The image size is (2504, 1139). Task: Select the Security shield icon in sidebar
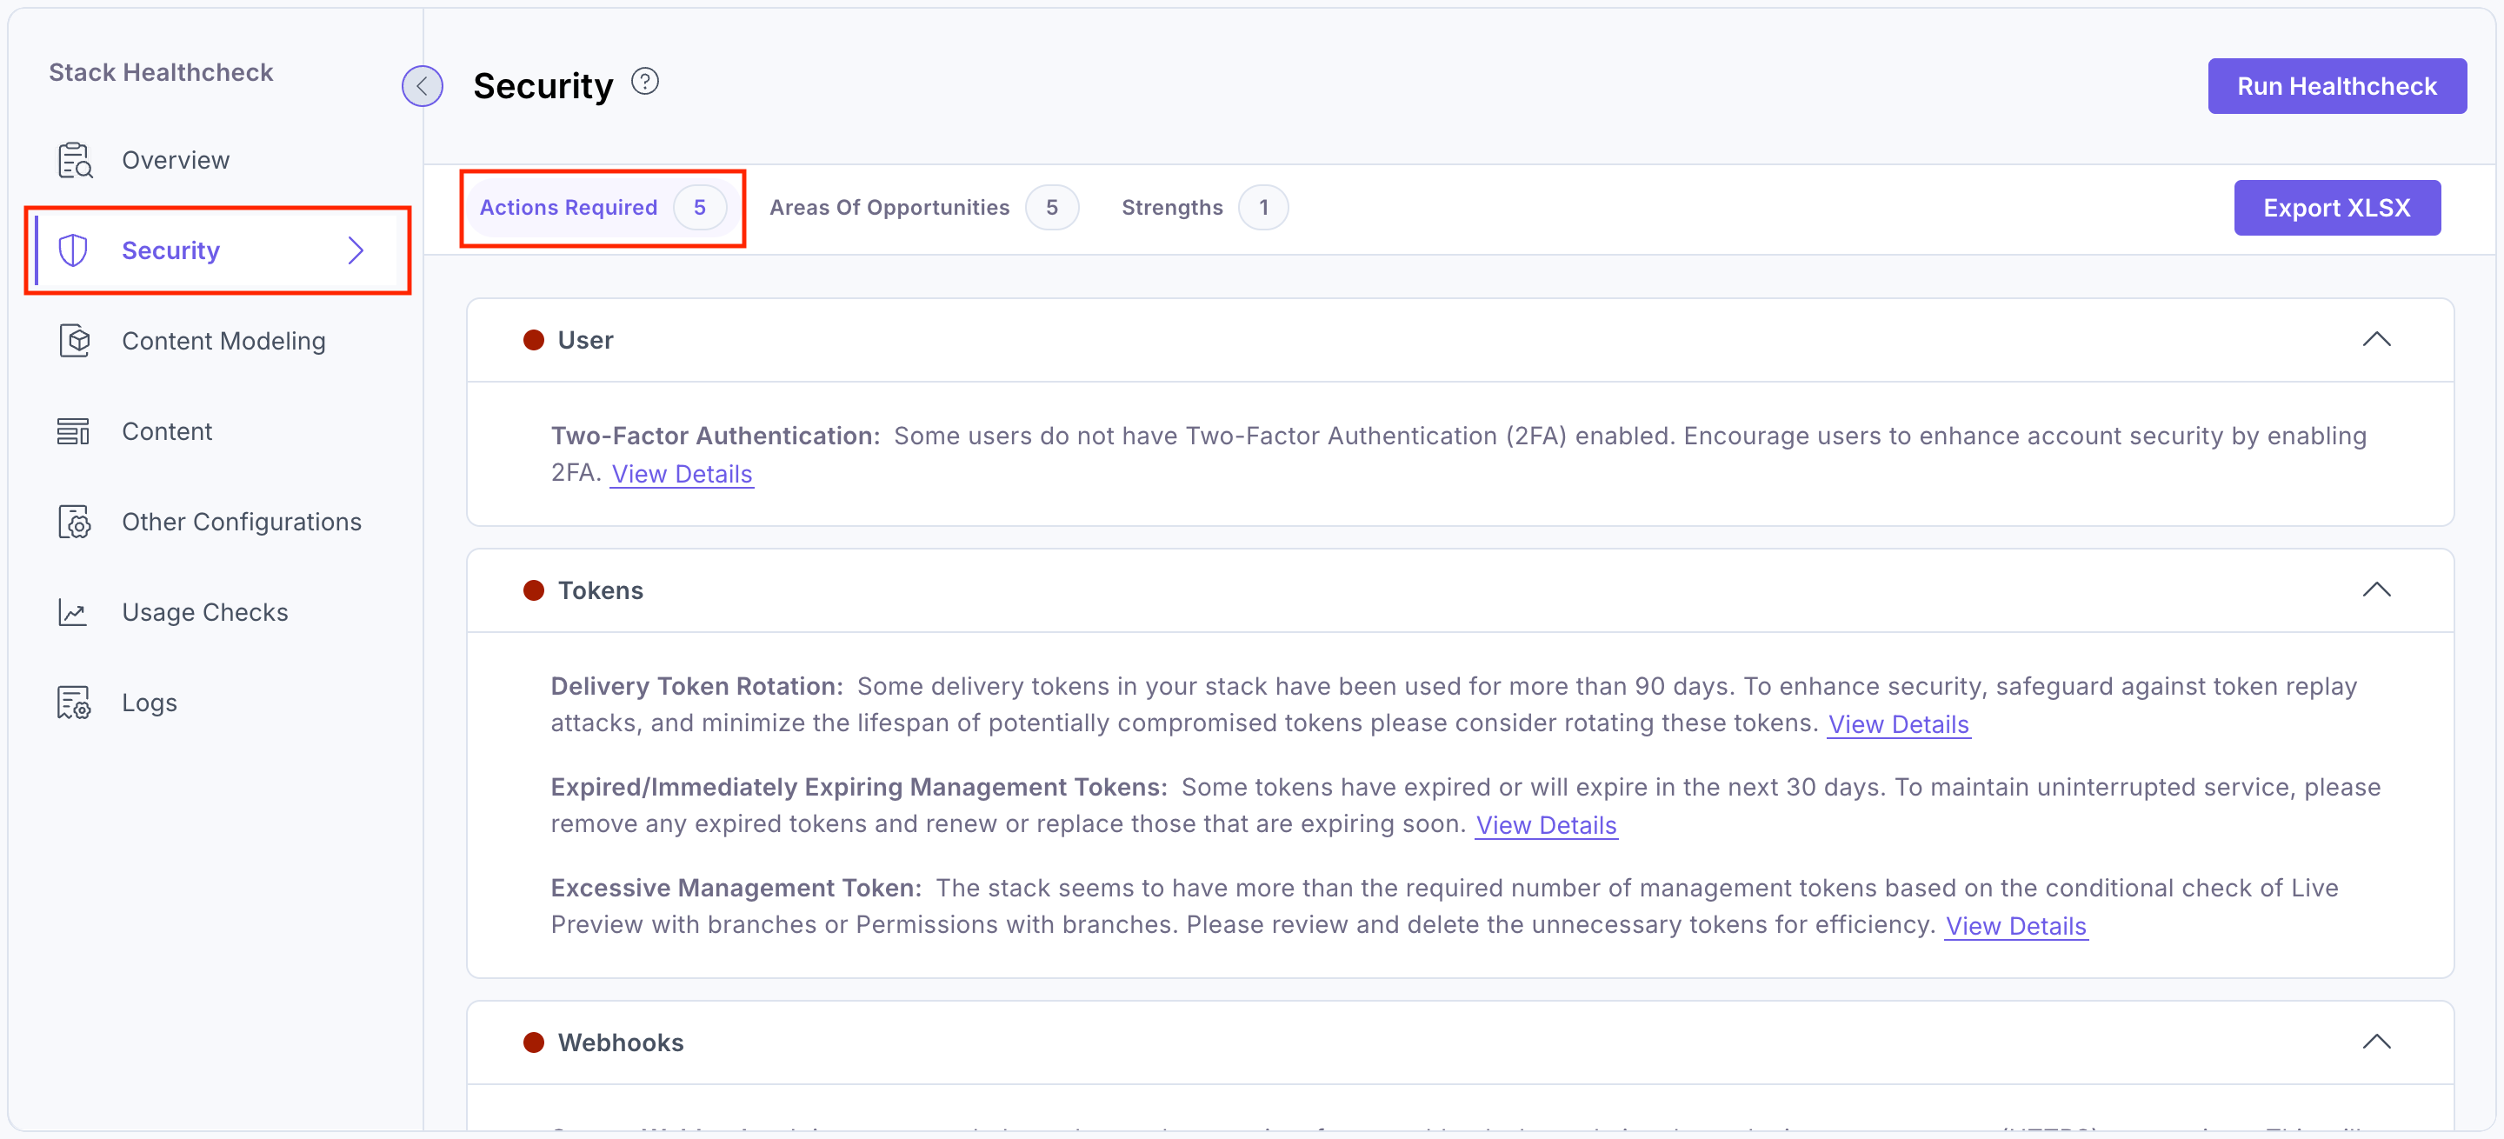[75, 250]
